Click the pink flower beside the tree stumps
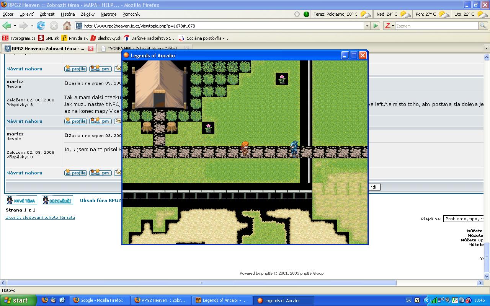 point(208,128)
